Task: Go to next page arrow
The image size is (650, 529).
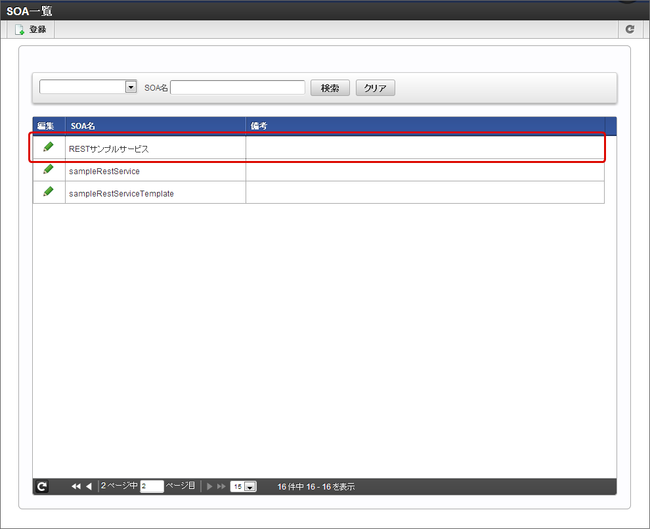Action: coord(209,486)
